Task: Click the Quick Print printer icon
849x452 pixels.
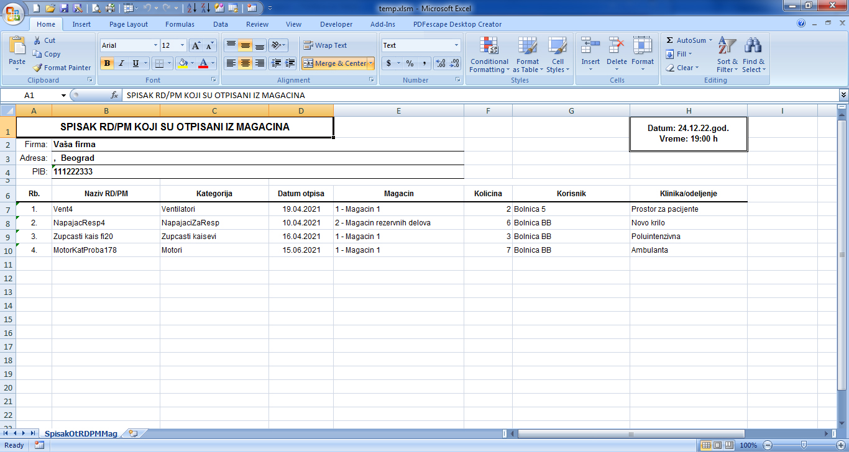Action: tap(110, 8)
